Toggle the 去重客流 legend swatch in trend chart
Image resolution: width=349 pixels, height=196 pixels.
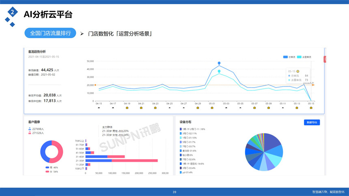[x=299, y=57]
